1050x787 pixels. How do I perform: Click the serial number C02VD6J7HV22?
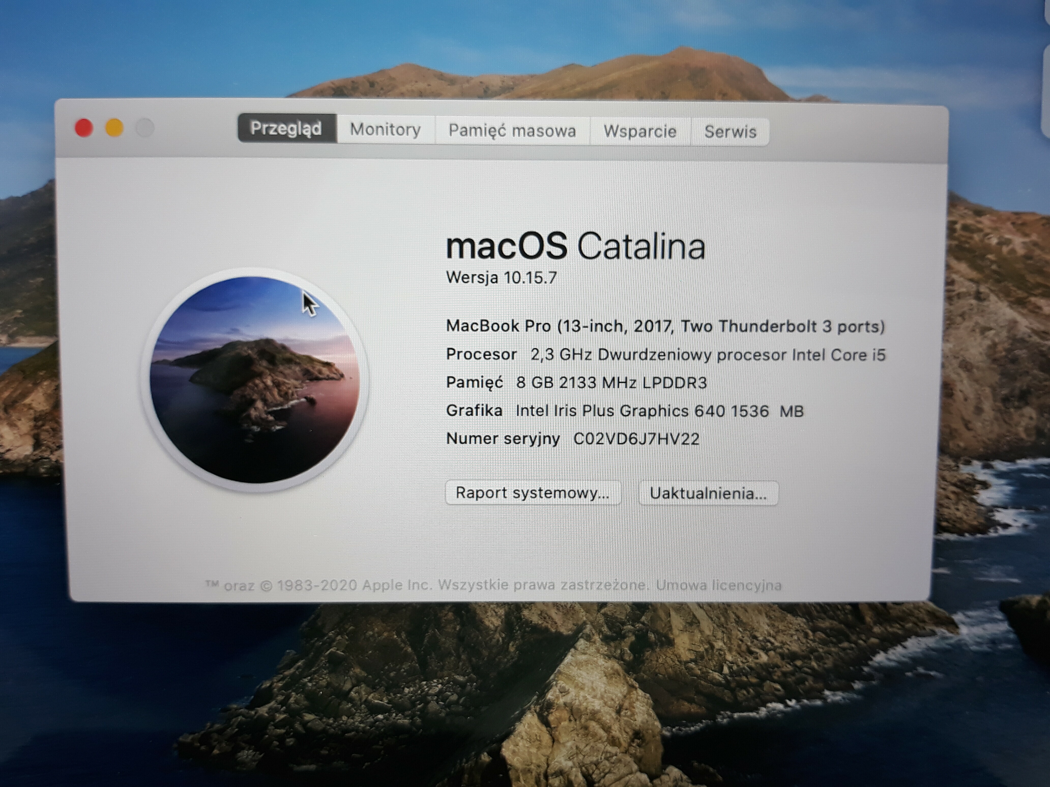pyautogui.click(x=636, y=439)
